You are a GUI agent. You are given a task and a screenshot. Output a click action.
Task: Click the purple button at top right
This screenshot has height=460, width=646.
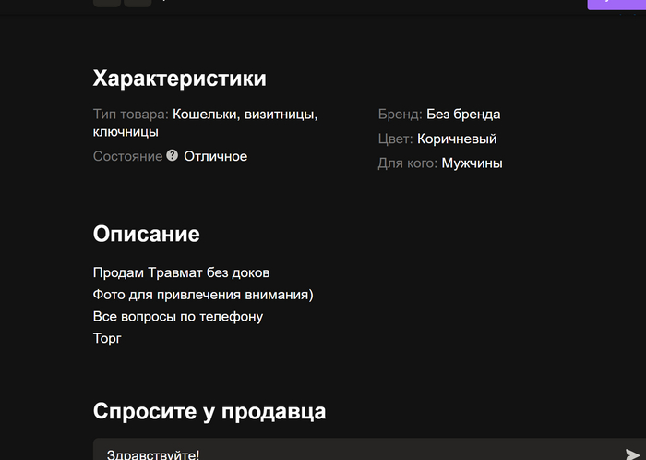pos(616,4)
